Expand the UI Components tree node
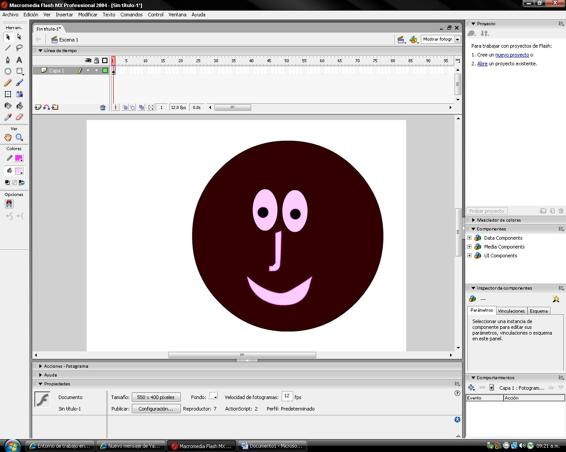This screenshot has width=566, height=452. pyautogui.click(x=470, y=256)
